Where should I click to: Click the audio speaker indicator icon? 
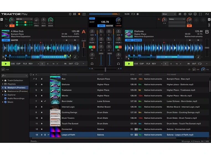click(x=79, y=14)
